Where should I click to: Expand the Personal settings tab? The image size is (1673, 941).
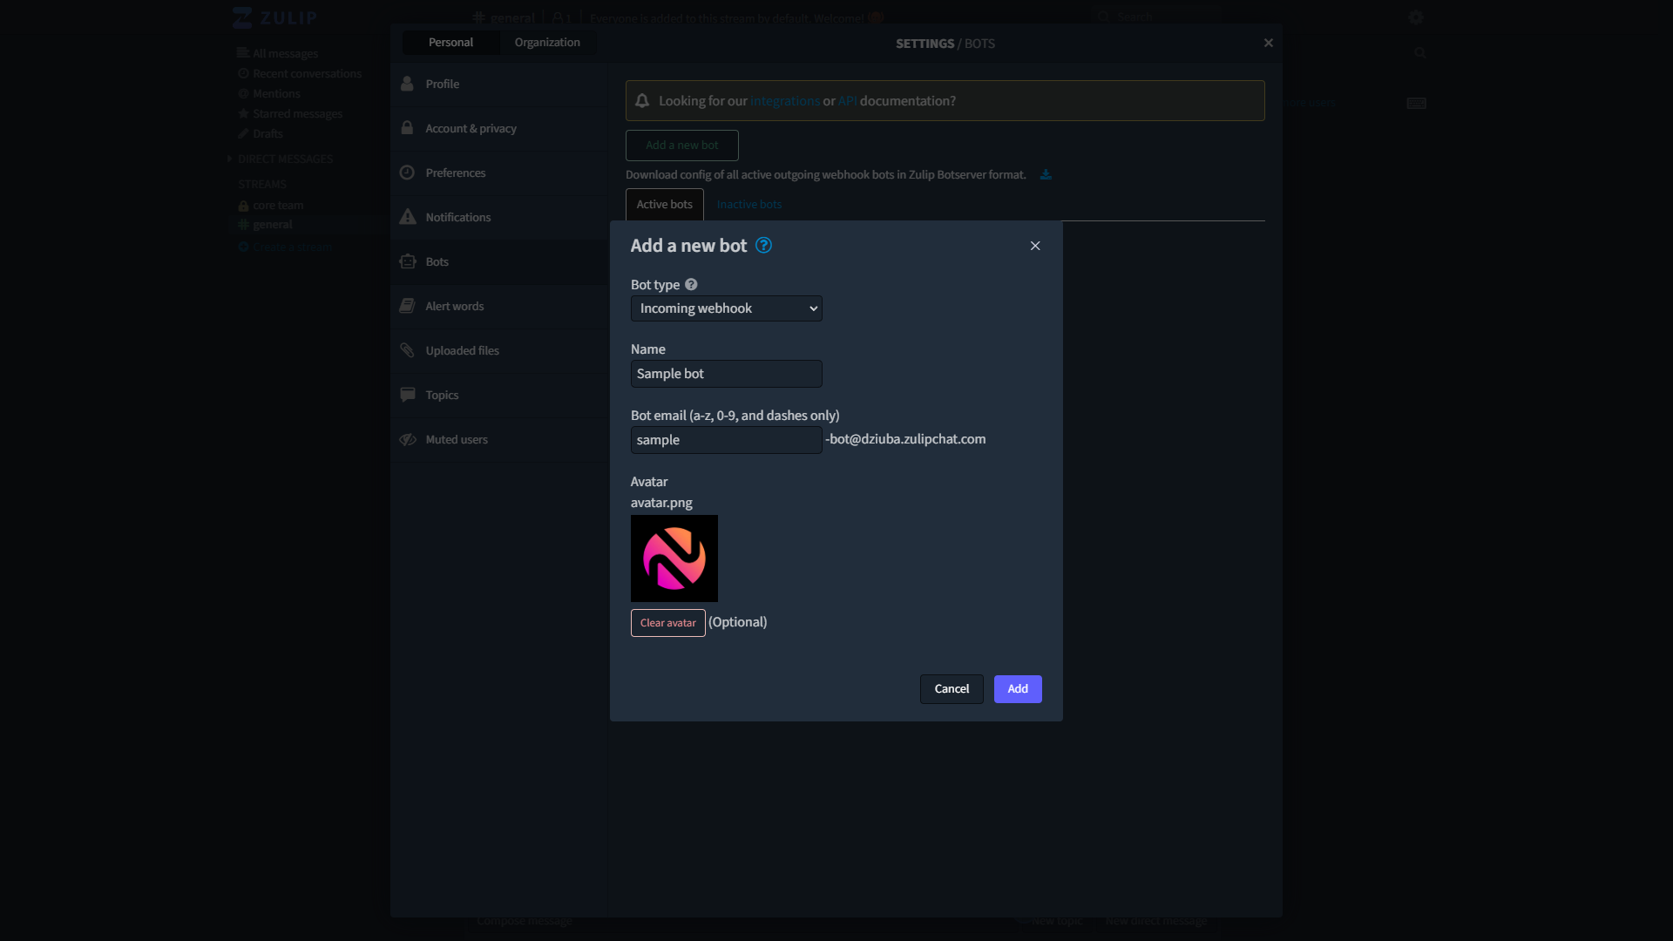[450, 41]
